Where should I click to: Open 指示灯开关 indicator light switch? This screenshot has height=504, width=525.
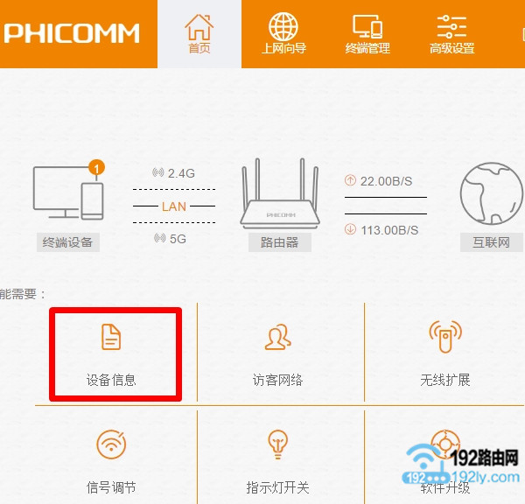click(277, 460)
